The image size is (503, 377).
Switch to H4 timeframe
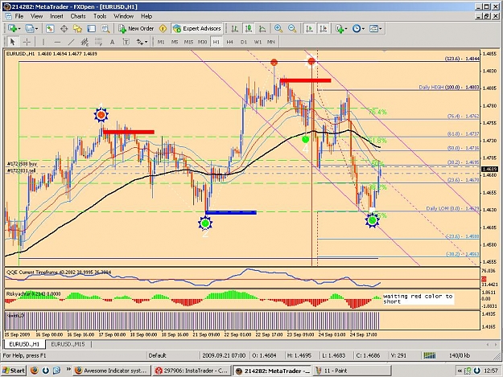pos(229,42)
